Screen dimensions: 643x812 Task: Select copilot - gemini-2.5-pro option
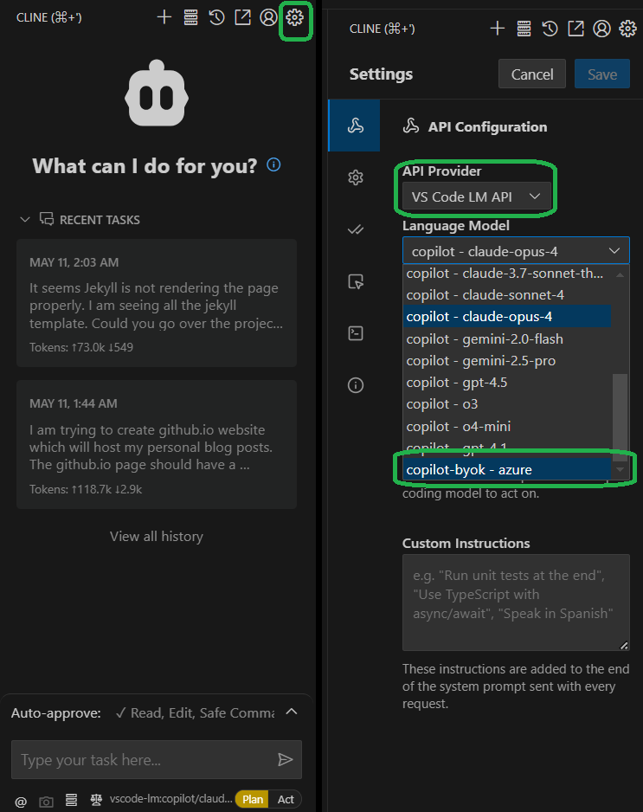tap(507, 360)
